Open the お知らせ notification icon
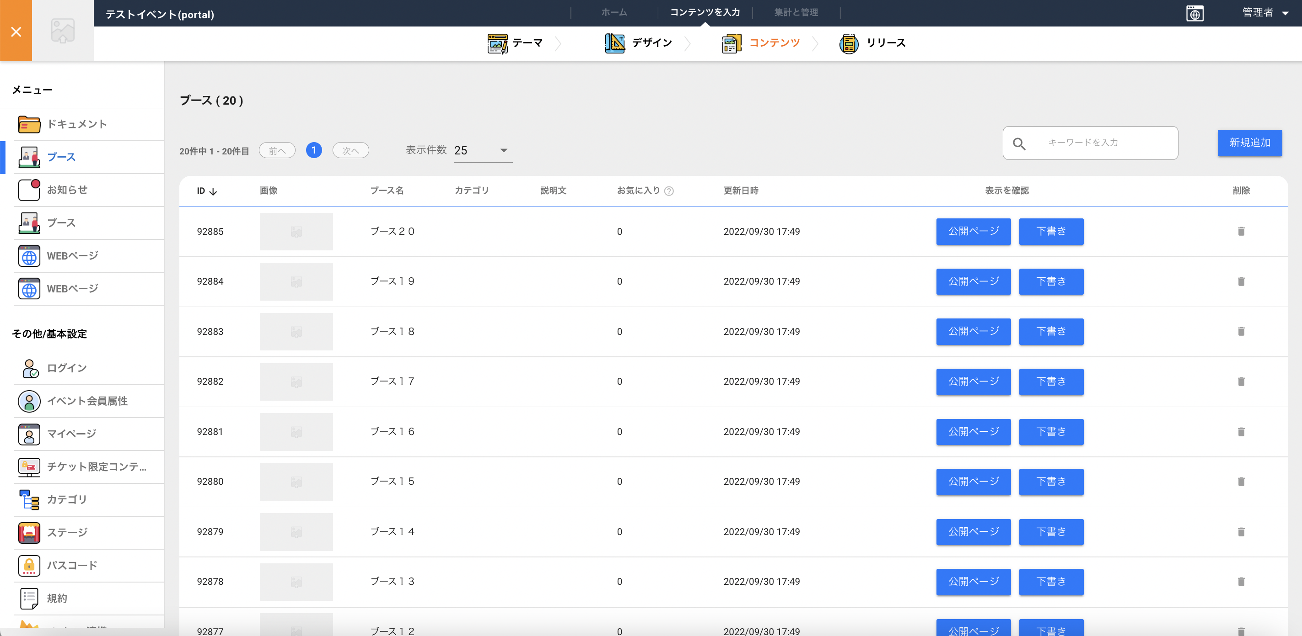The height and width of the screenshot is (636, 1302). (x=29, y=190)
